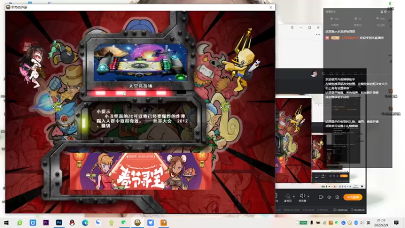Click the orange stop-streaming button

(x=353, y=197)
